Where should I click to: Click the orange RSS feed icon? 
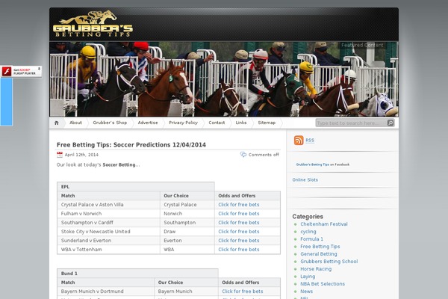299,141
